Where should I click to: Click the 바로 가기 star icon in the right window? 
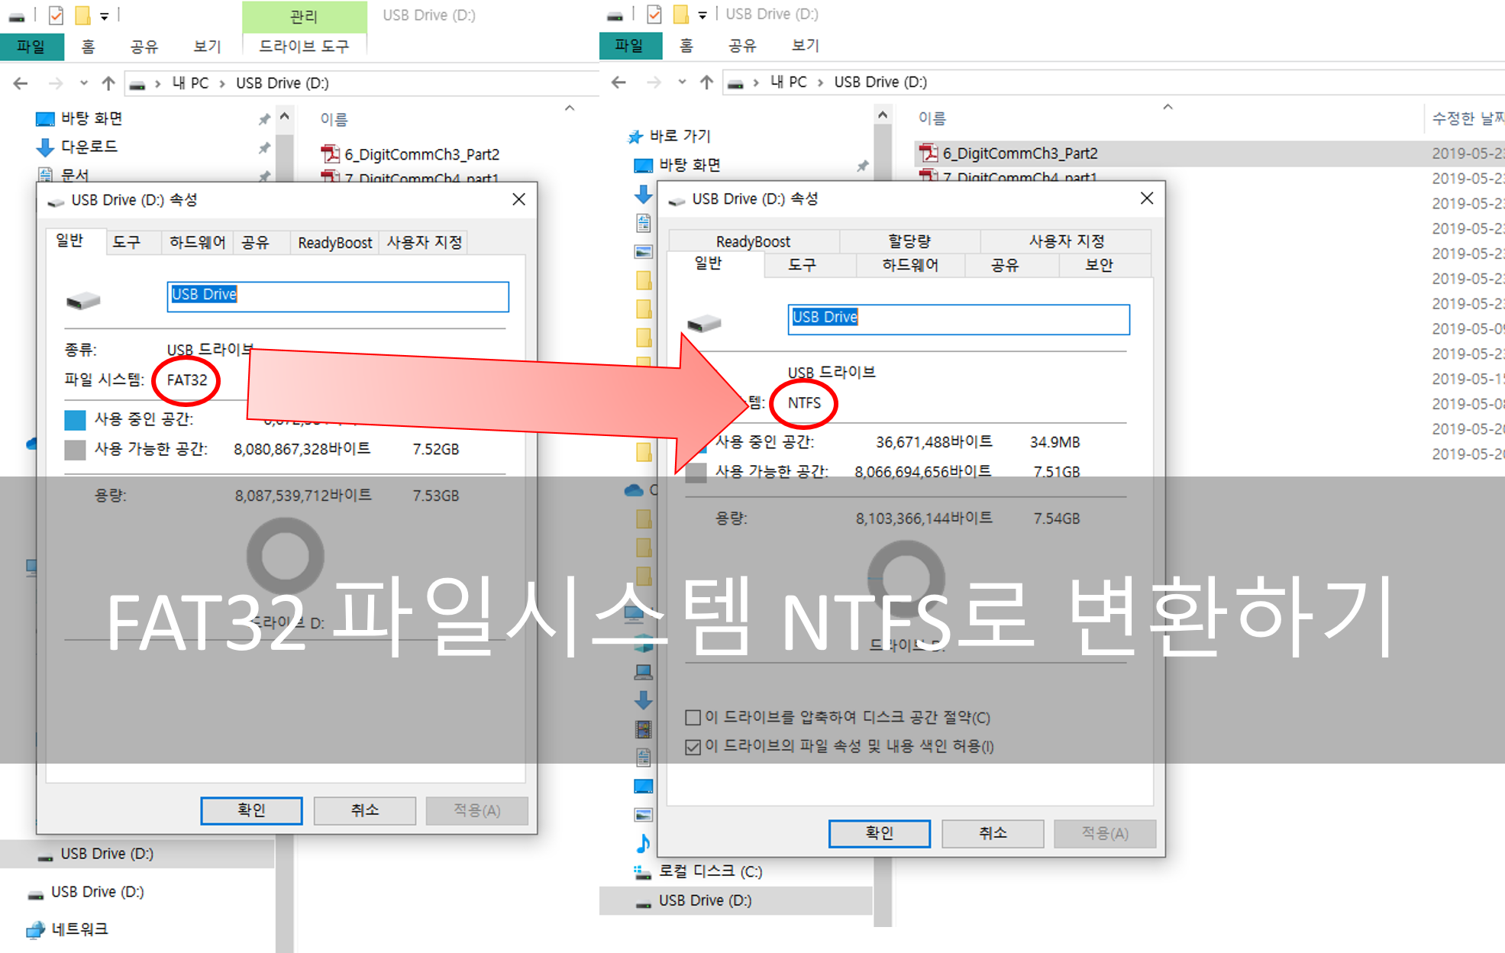[635, 137]
